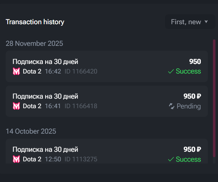The image size is (218, 182).
Task: Open the 16:42 subscription transaction card
Action: click(106, 66)
